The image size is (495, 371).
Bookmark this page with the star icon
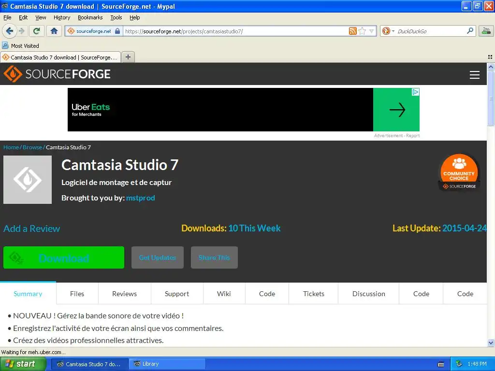coord(362,31)
